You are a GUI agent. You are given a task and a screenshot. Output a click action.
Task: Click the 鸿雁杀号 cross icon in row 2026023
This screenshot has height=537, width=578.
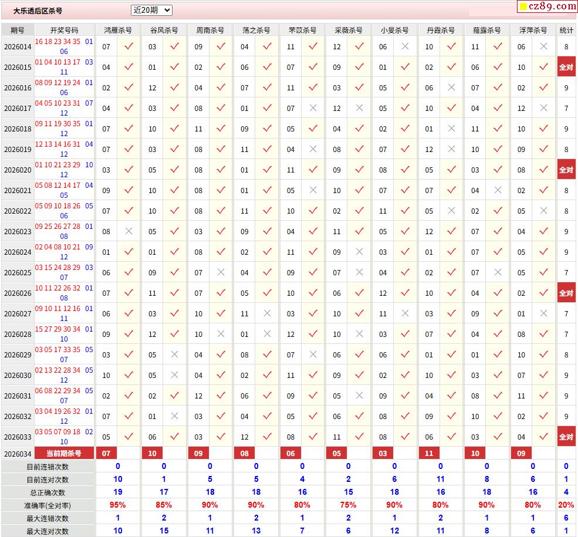(129, 231)
